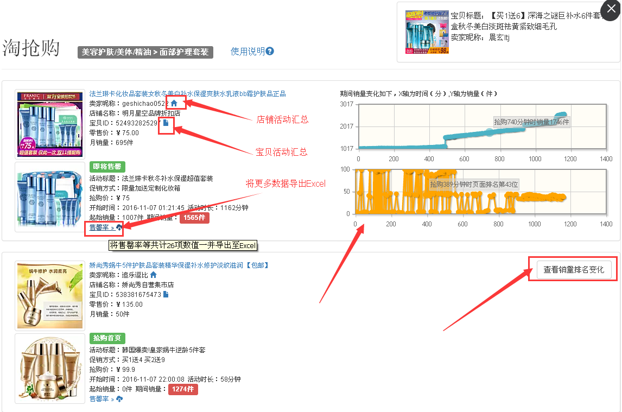
Task: Click promotion text 买1送4 买2送9
Action: (x=143, y=359)
